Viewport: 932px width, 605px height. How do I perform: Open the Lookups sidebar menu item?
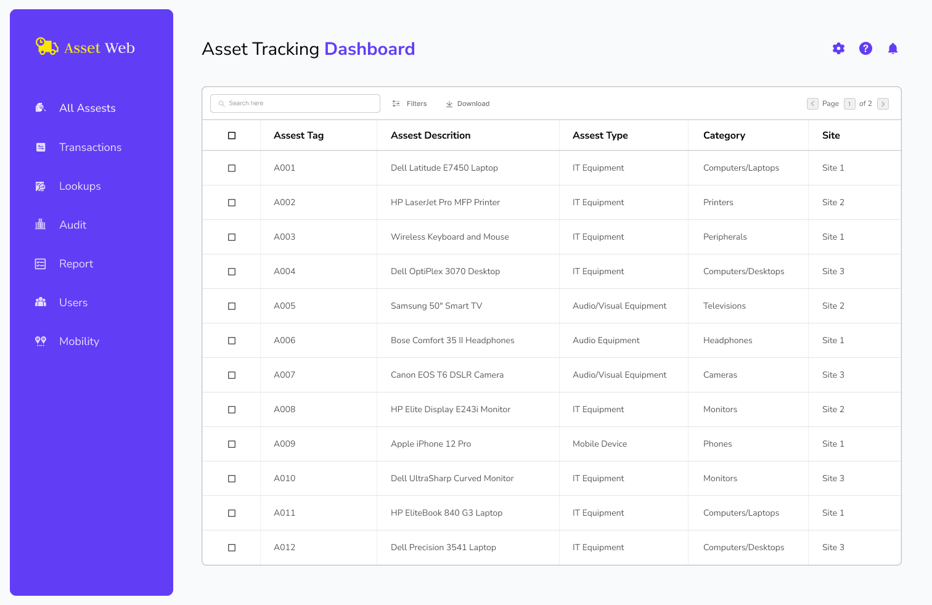point(80,186)
